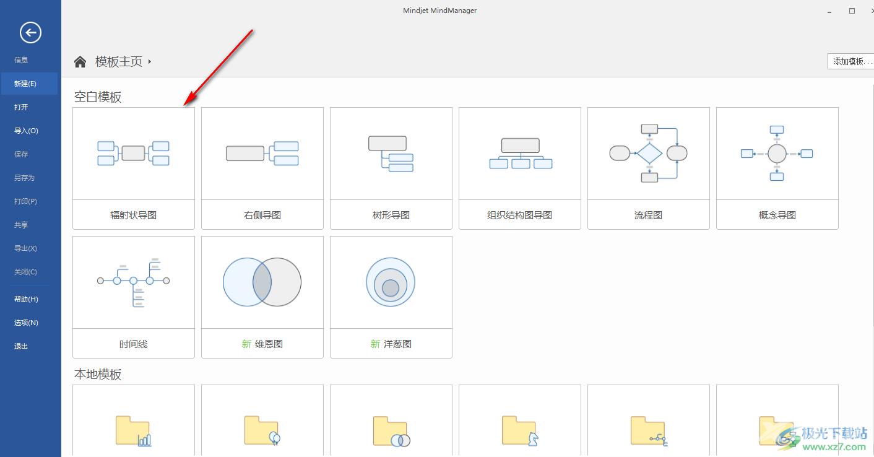Click 保存 in the sidebar
Image resolution: width=874 pixels, height=457 pixels.
[x=21, y=154]
